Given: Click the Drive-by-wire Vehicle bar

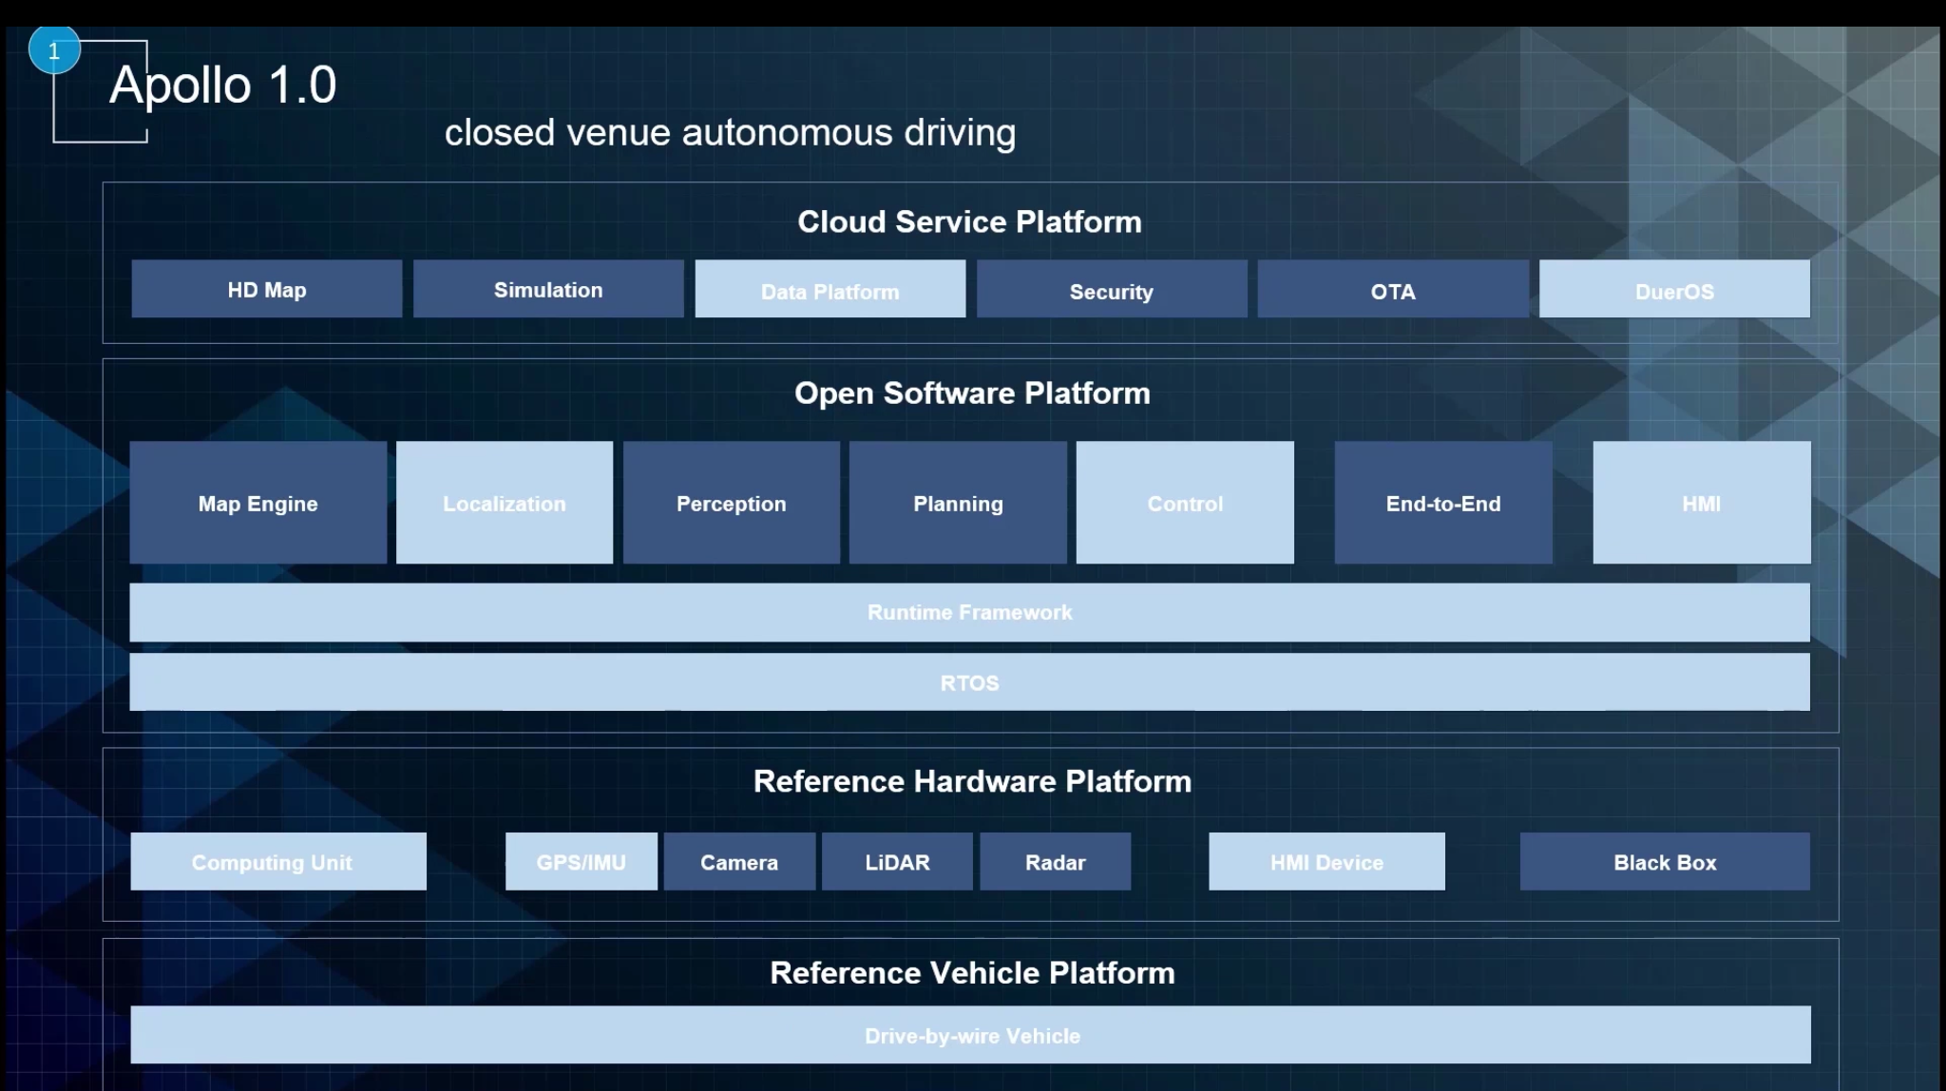Looking at the screenshot, I should pyautogui.click(x=971, y=1035).
